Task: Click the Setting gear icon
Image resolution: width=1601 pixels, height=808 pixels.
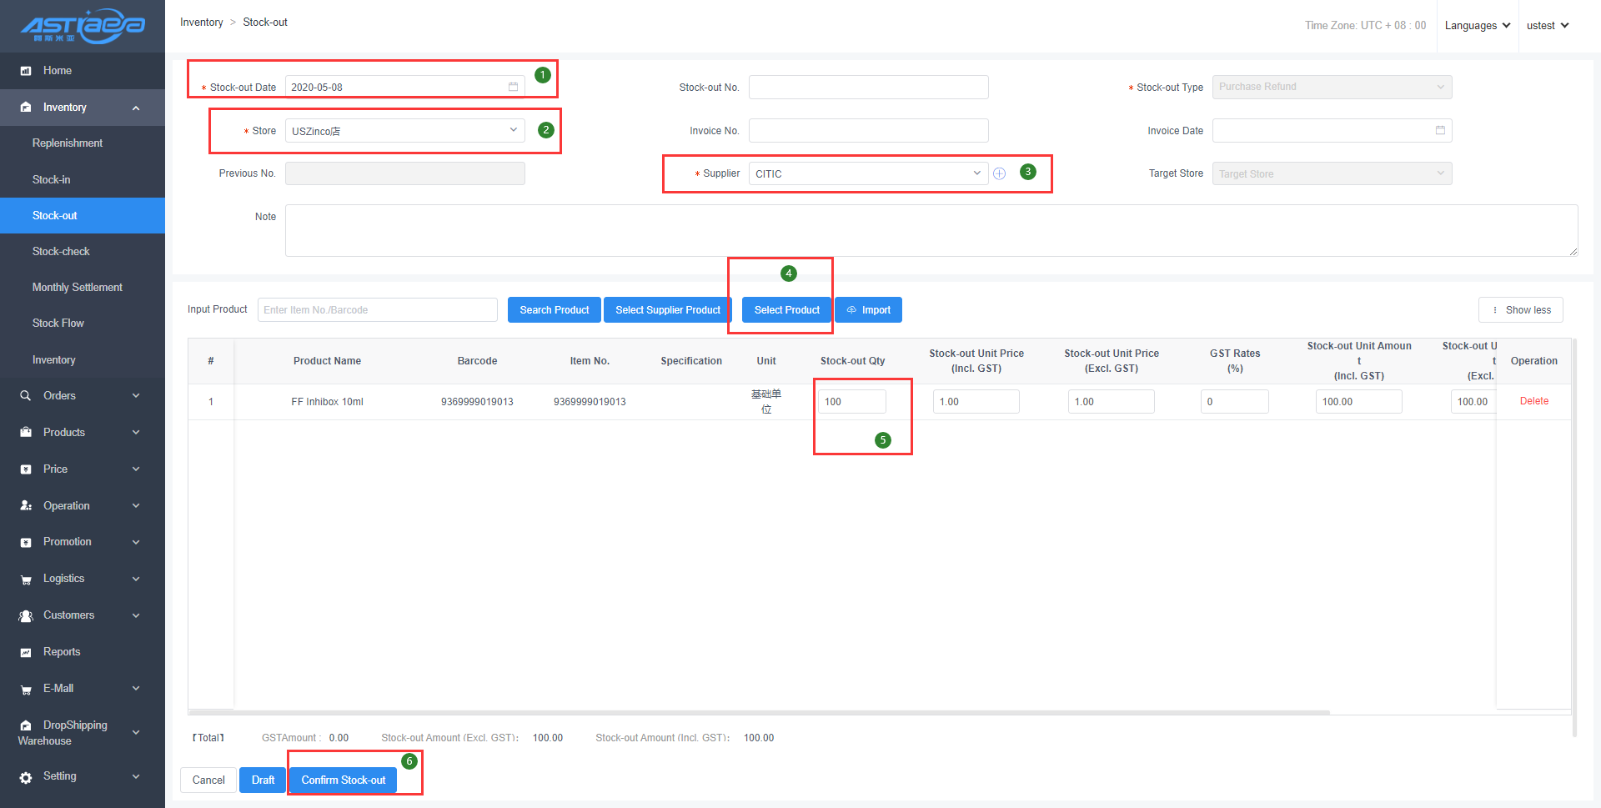Action: (x=26, y=777)
